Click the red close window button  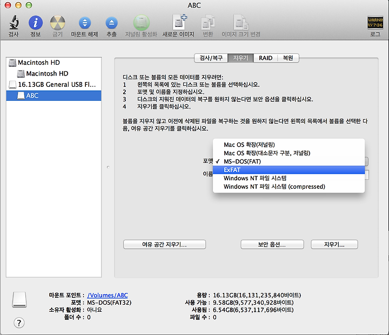point(8,5)
